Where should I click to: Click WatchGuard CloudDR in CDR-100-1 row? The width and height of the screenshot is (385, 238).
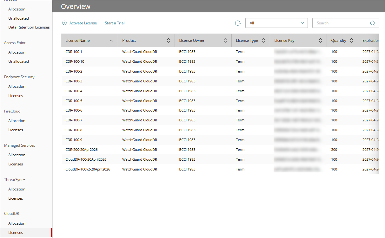point(140,52)
